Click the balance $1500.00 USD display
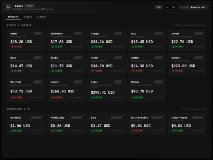The width and height of the screenshot is (213, 160). pos(193,7)
